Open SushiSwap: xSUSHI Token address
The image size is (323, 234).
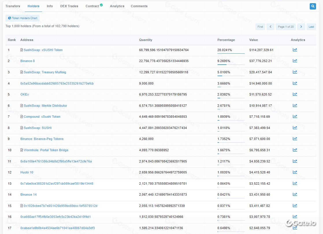pos(43,50)
